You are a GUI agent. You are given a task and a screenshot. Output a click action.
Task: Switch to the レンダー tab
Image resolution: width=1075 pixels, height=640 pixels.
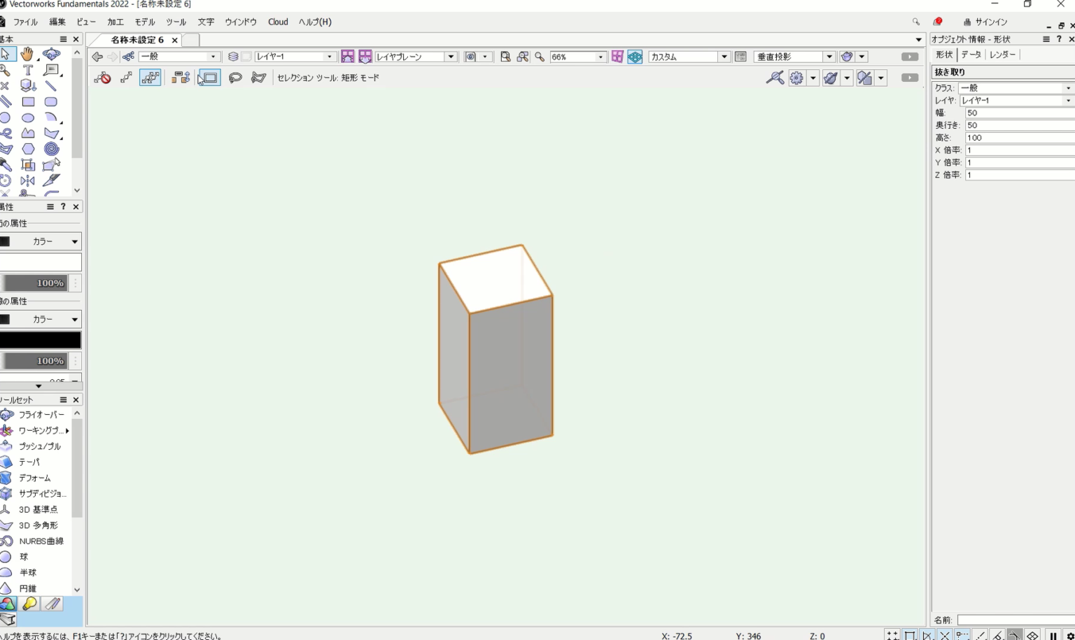coord(1002,55)
